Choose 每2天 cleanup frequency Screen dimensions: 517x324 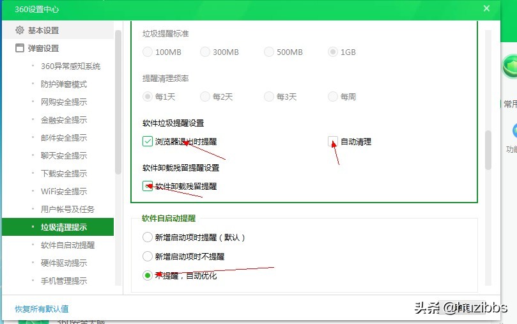point(205,96)
